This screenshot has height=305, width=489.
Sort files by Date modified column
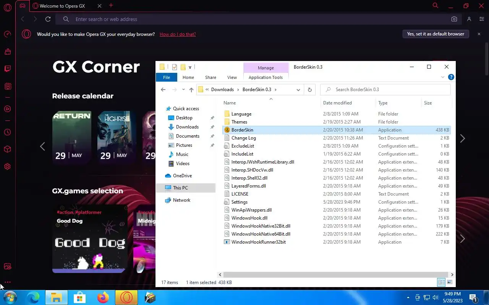(337, 103)
